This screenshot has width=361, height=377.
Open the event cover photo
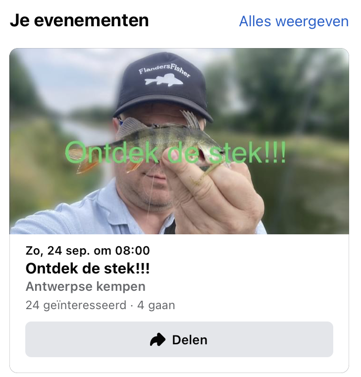coord(179,141)
